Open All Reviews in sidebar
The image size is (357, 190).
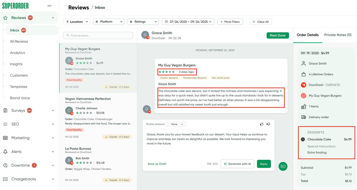(x=19, y=41)
